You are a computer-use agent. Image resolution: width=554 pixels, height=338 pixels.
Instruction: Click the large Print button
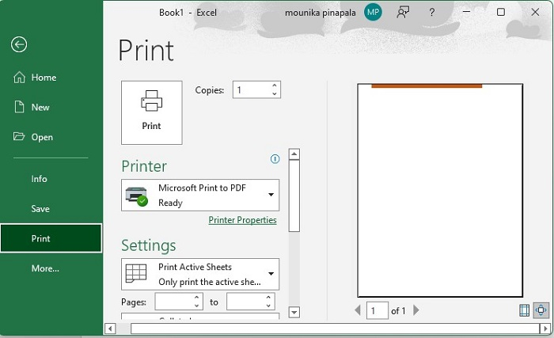(x=151, y=112)
